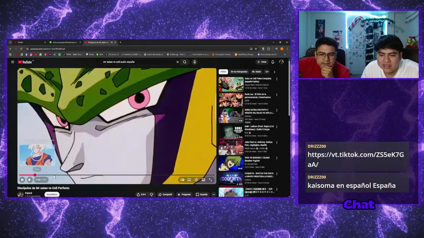The image size is (424, 238).
Task: Open options for GOKU ULTRA INSTINTO video
Action: [277, 111]
